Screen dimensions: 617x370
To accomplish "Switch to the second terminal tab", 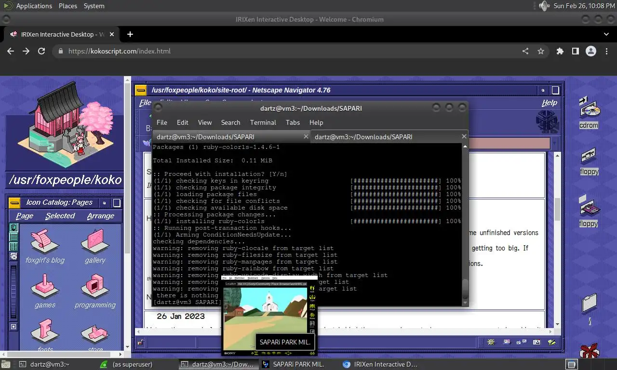I will 389,137.
